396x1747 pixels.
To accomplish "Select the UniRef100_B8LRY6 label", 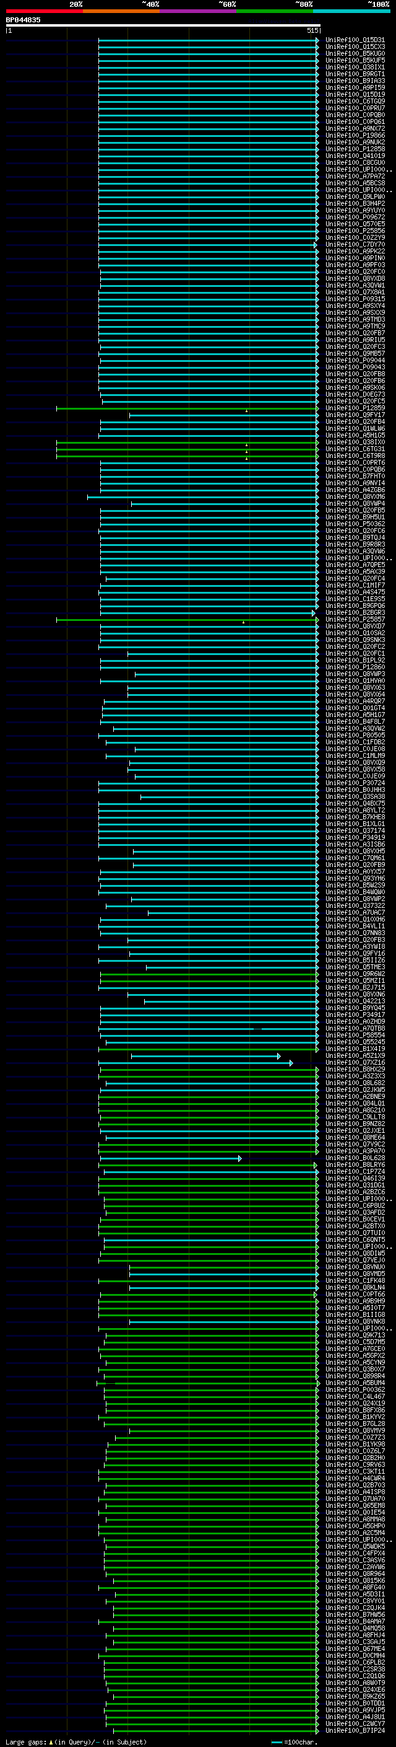I will pos(355,1165).
